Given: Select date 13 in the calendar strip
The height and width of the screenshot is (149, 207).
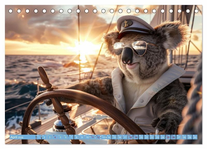Looking at the screenshot, I should (x=103, y=137).
